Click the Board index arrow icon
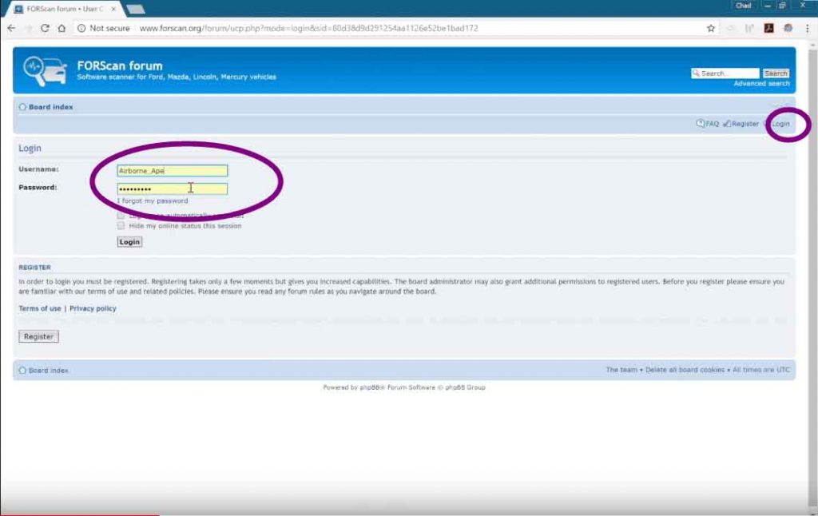This screenshot has height=516, width=818. coord(23,106)
